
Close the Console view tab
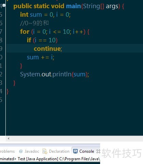(x=98, y=151)
